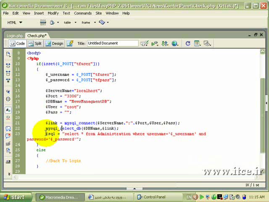Restore down the document window
This screenshot has height=202, width=269.
[x=256, y=35]
